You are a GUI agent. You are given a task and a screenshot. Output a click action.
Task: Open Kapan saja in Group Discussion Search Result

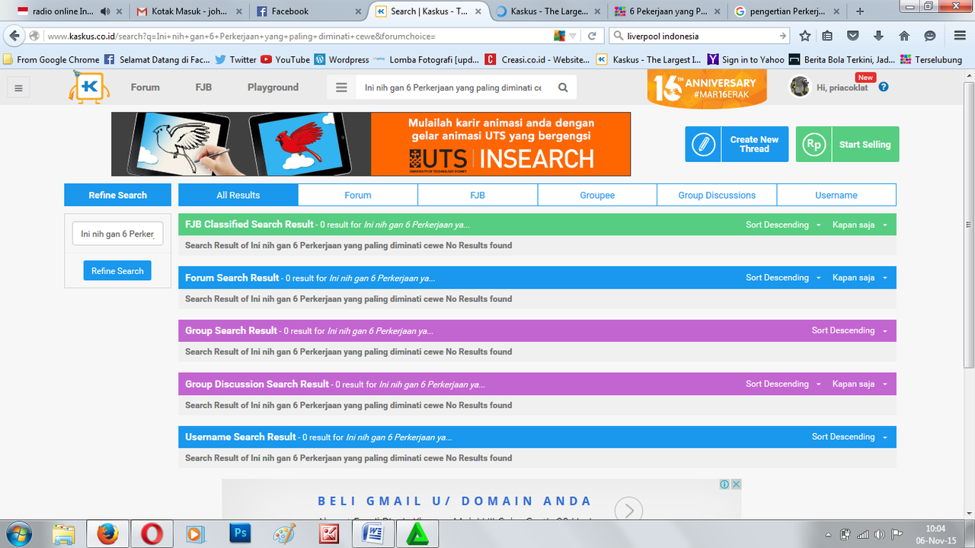pos(859,384)
